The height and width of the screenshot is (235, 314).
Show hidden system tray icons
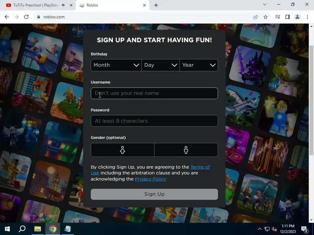pyautogui.click(x=259, y=229)
